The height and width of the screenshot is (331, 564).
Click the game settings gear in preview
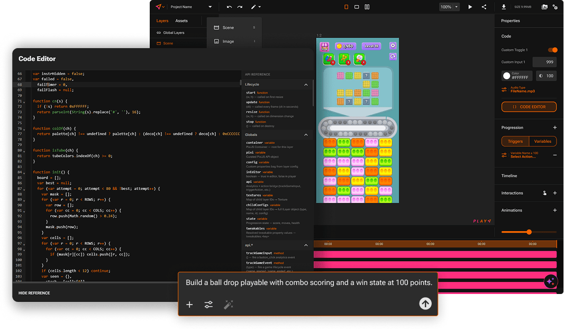point(393,45)
